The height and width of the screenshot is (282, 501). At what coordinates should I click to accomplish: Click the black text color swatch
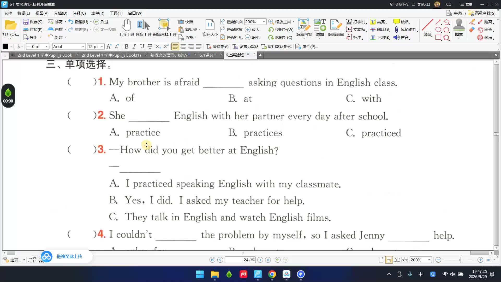coord(5,46)
